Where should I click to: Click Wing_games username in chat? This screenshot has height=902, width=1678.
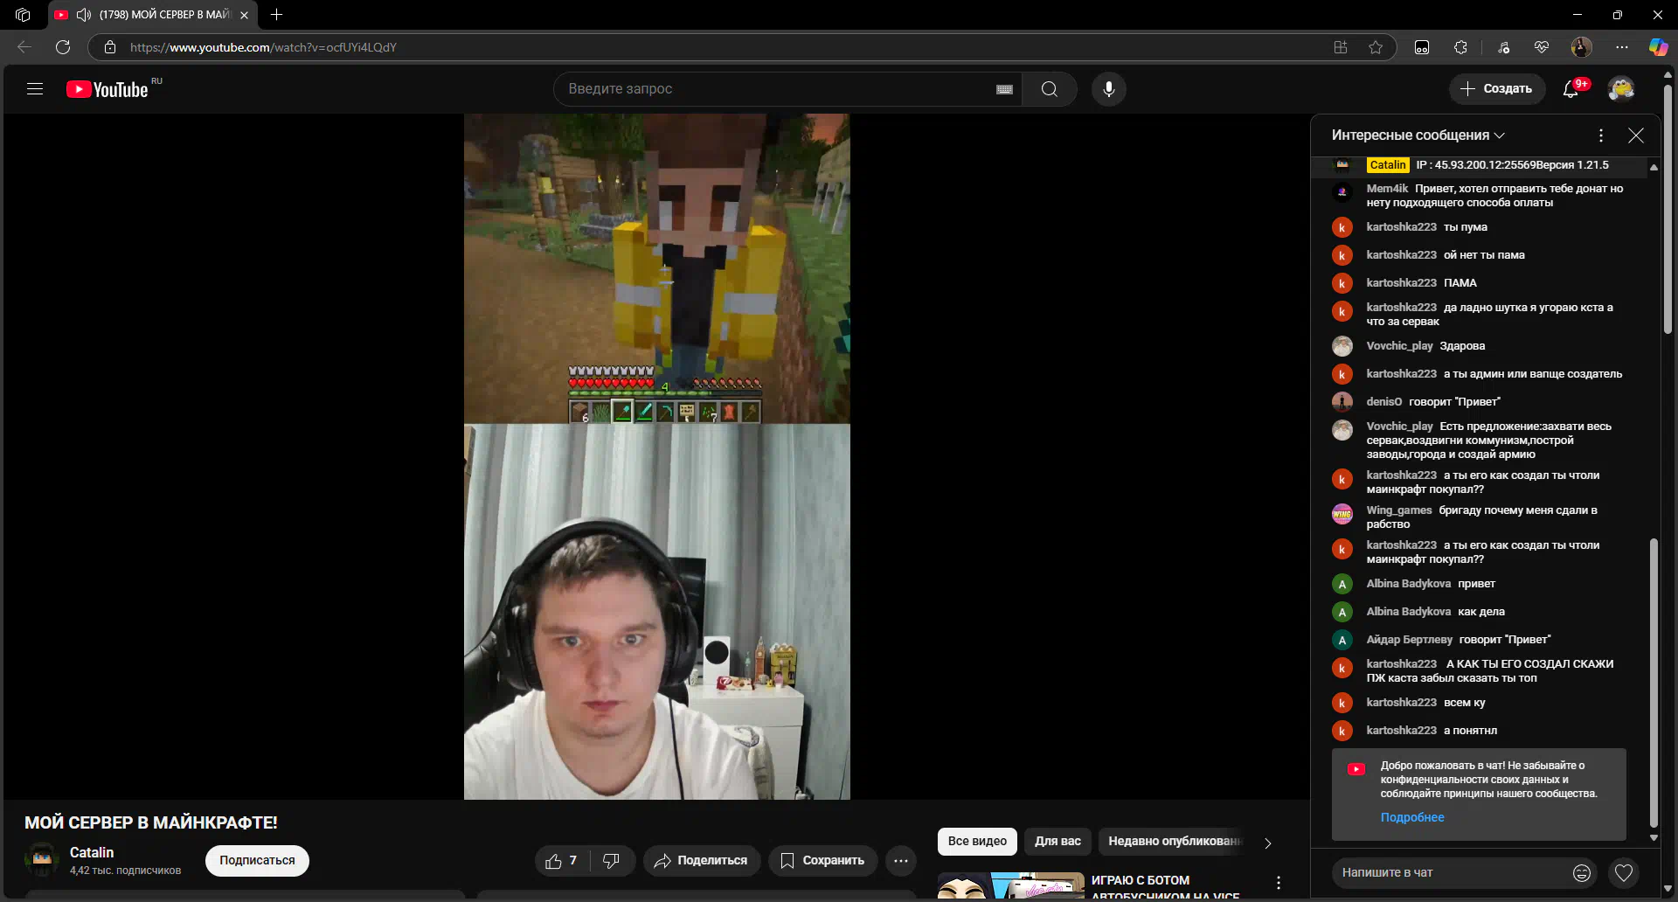pyautogui.click(x=1399, y=510)
